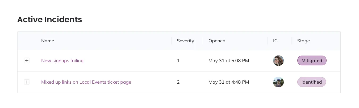The image size is (359, 108).
Task: Click the IC column header
Action: pyautogui.click(x=275, y=41)
